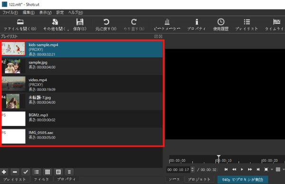285x184 pixels.
Task: Switch playlist to details list view
Action: coord(37,172)
